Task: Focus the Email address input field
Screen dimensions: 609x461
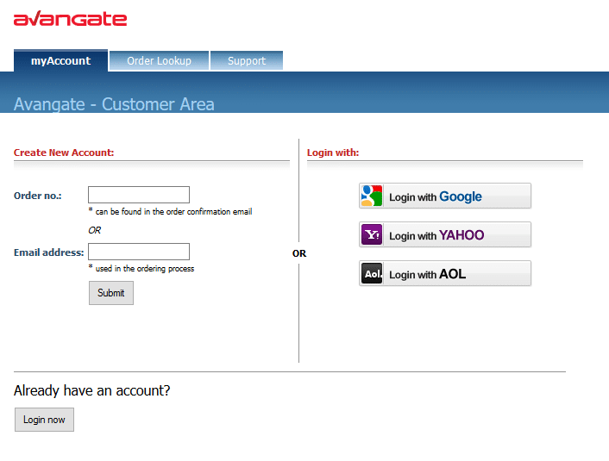Action: point(139,252)
